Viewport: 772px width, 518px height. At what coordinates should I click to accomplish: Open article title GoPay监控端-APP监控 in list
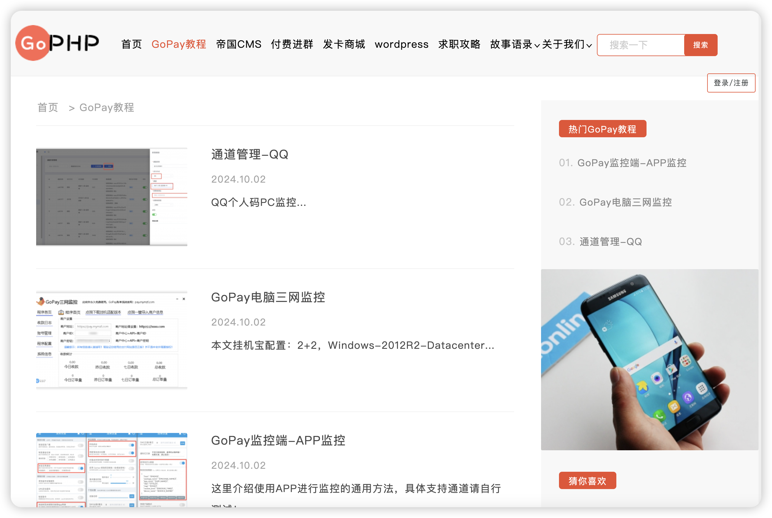278,440
